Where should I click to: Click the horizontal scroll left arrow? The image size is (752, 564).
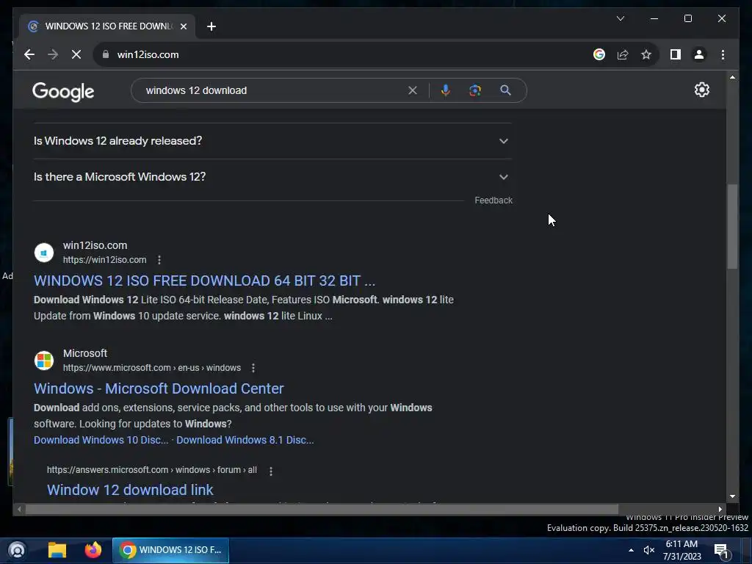click(x=19, y=510)
